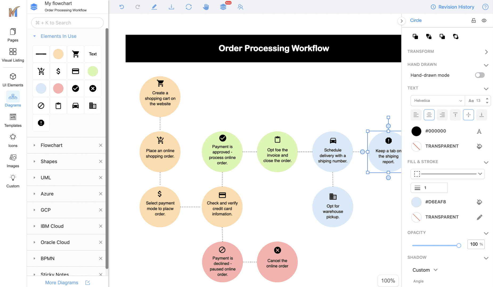This screenshot has height=287, width=493.
Task: Pick the shopping cart icon in Elements In Use
Action: click(76, 54)
